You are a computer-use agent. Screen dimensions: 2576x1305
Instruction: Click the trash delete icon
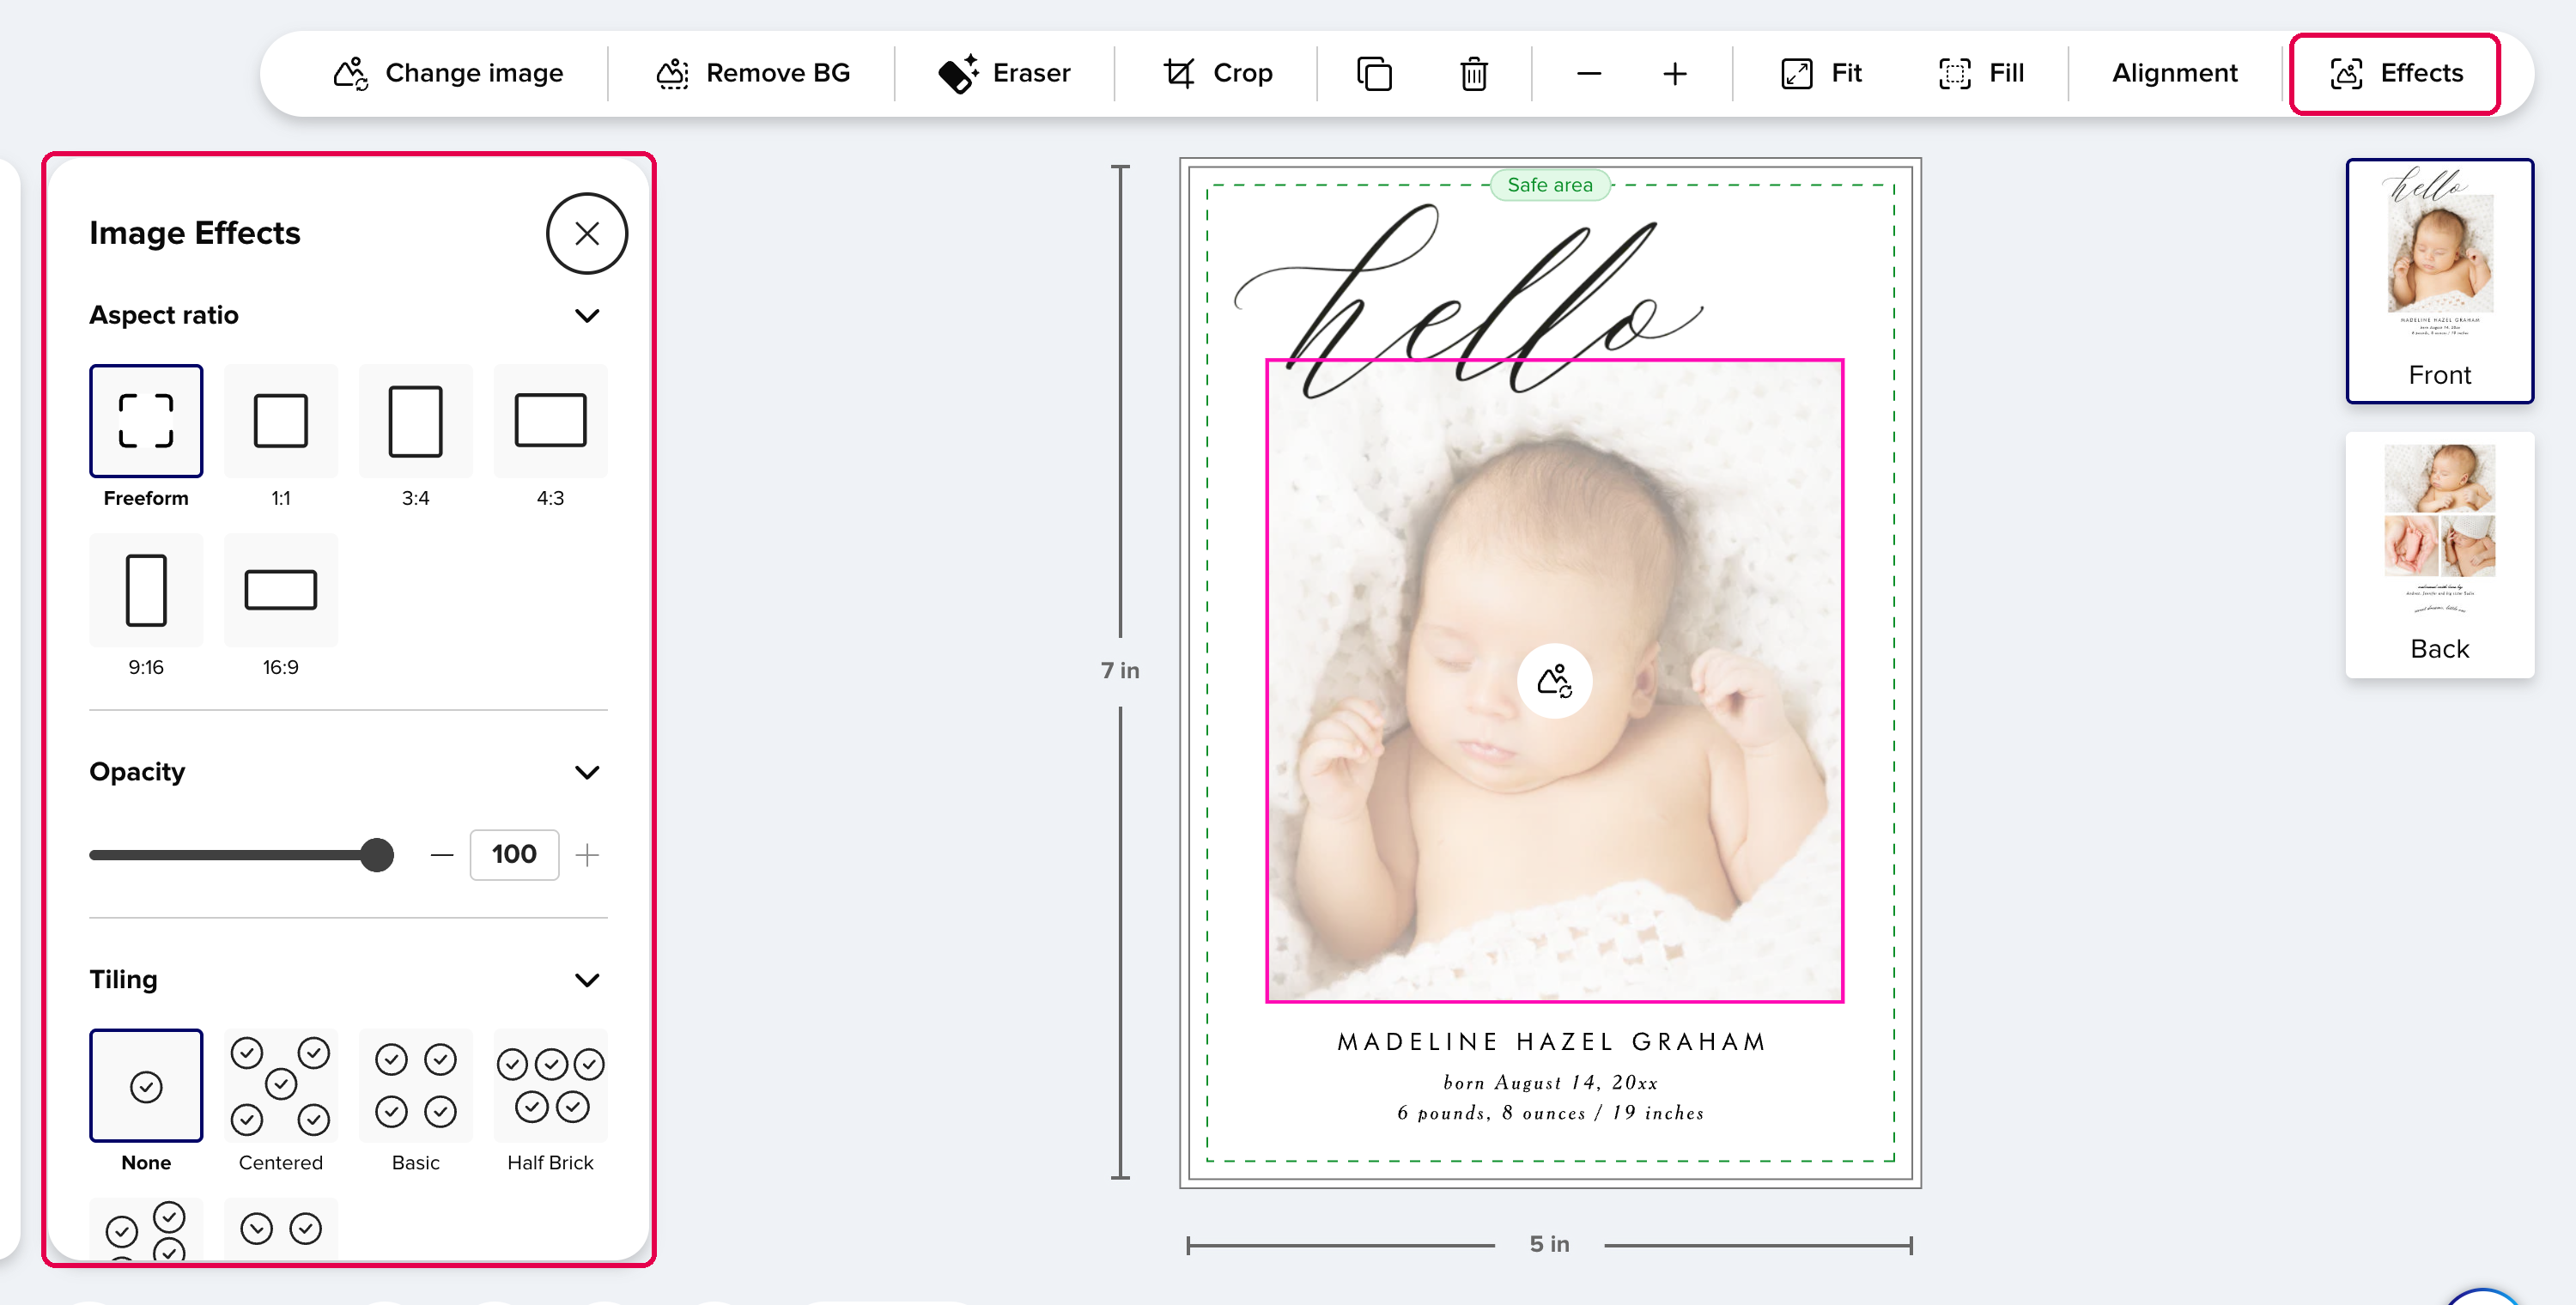tap(1474, 73)
